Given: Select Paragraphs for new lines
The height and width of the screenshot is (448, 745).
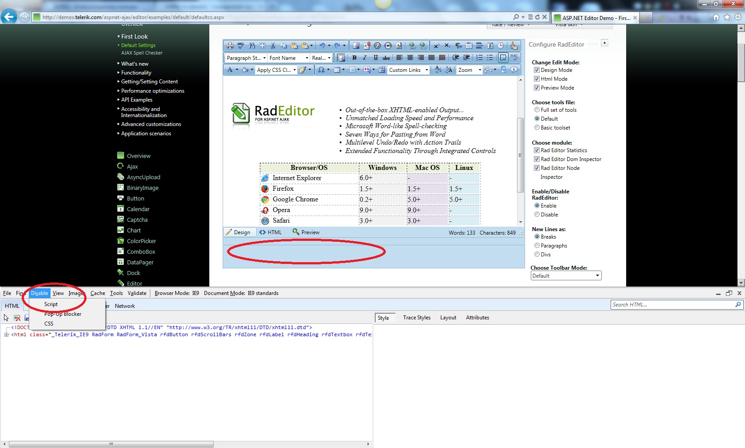Looking at the screenshot, I should pyautogui.click(x=537, y=246).
